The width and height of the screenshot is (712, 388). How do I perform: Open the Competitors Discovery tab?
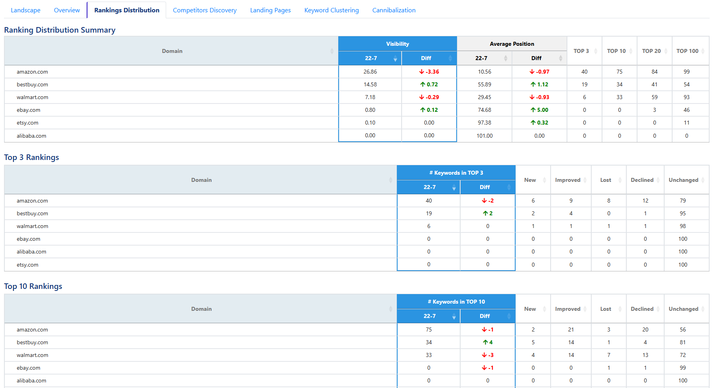(205, 10)
